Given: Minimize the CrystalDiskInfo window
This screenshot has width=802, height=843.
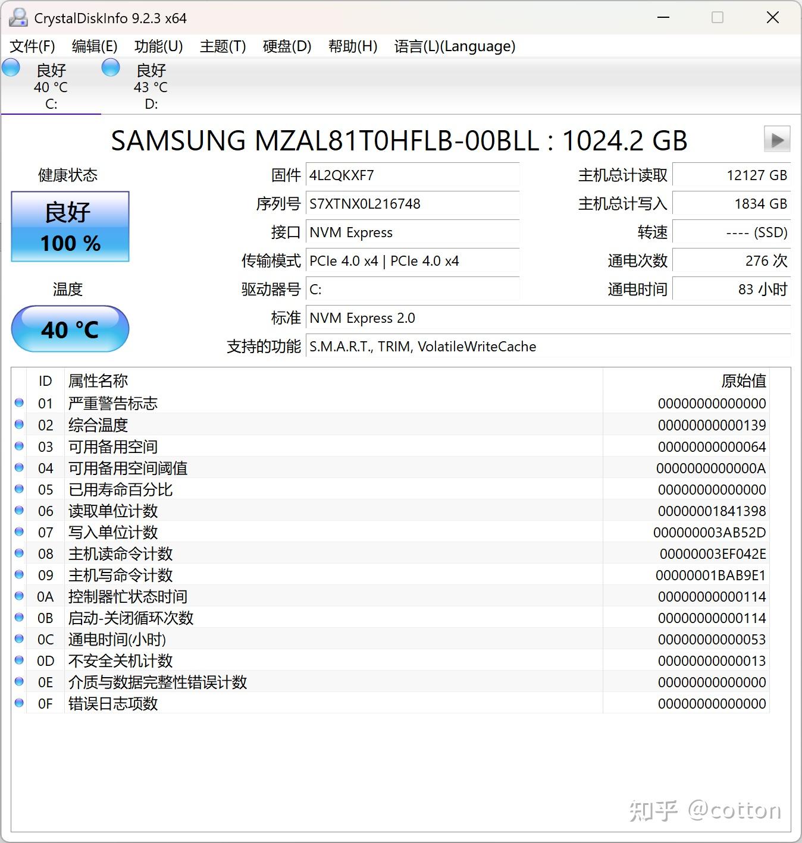Looking at the screenshot, I should (x=663, y=18).
